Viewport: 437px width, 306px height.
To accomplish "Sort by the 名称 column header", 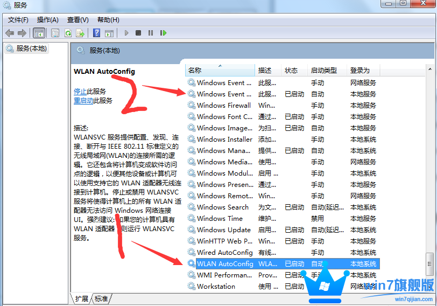I will click(220, 70).
